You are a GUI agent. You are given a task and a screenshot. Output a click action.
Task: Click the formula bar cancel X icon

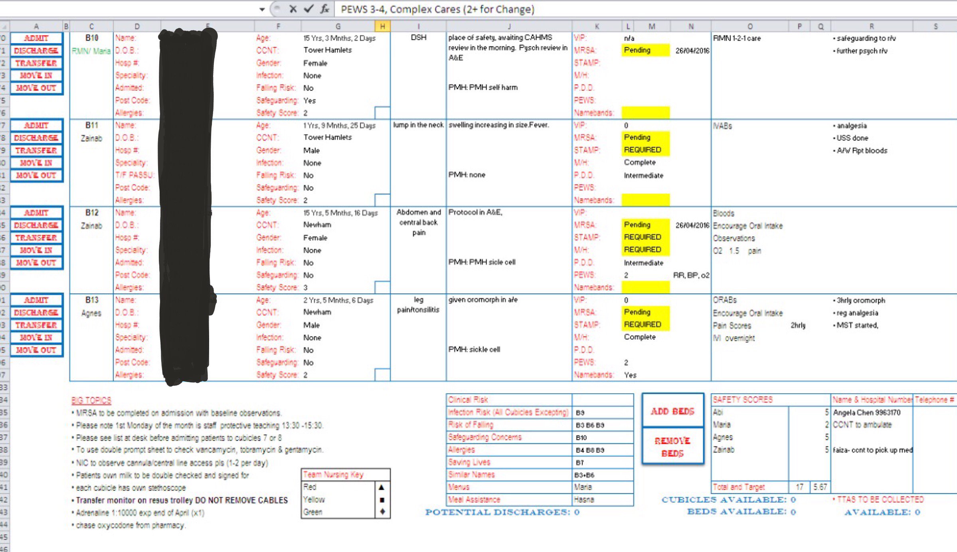[x=293, y=9]
